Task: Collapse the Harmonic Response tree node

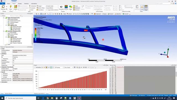Action: click(x=4, y=31)
